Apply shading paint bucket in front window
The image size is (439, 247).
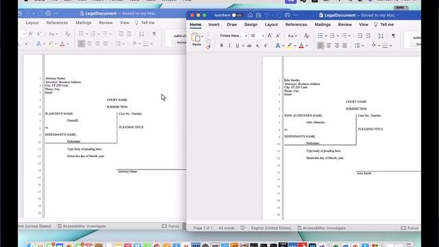[x=373, y=45]
